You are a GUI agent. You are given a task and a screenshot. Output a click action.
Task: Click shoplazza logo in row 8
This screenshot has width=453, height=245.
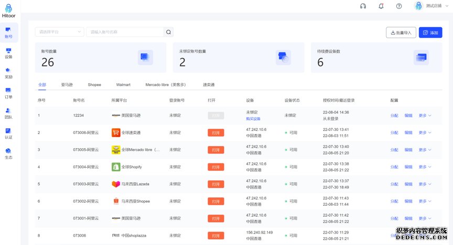(x=116, y=236)
